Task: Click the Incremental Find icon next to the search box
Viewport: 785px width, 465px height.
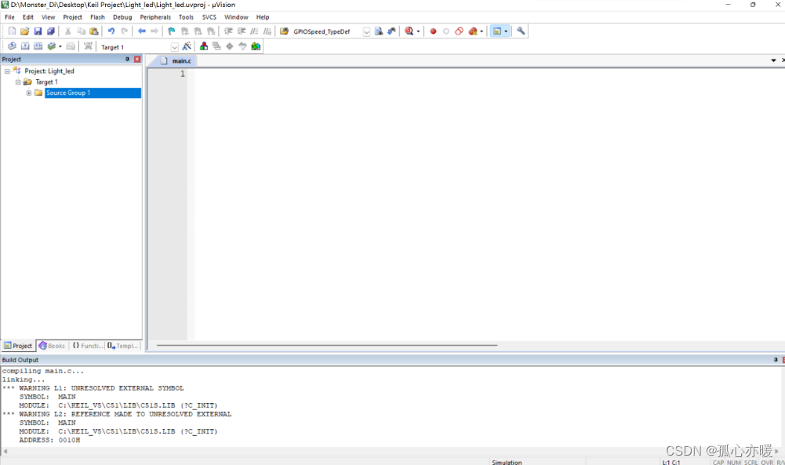Action: (x=391, y=31)
